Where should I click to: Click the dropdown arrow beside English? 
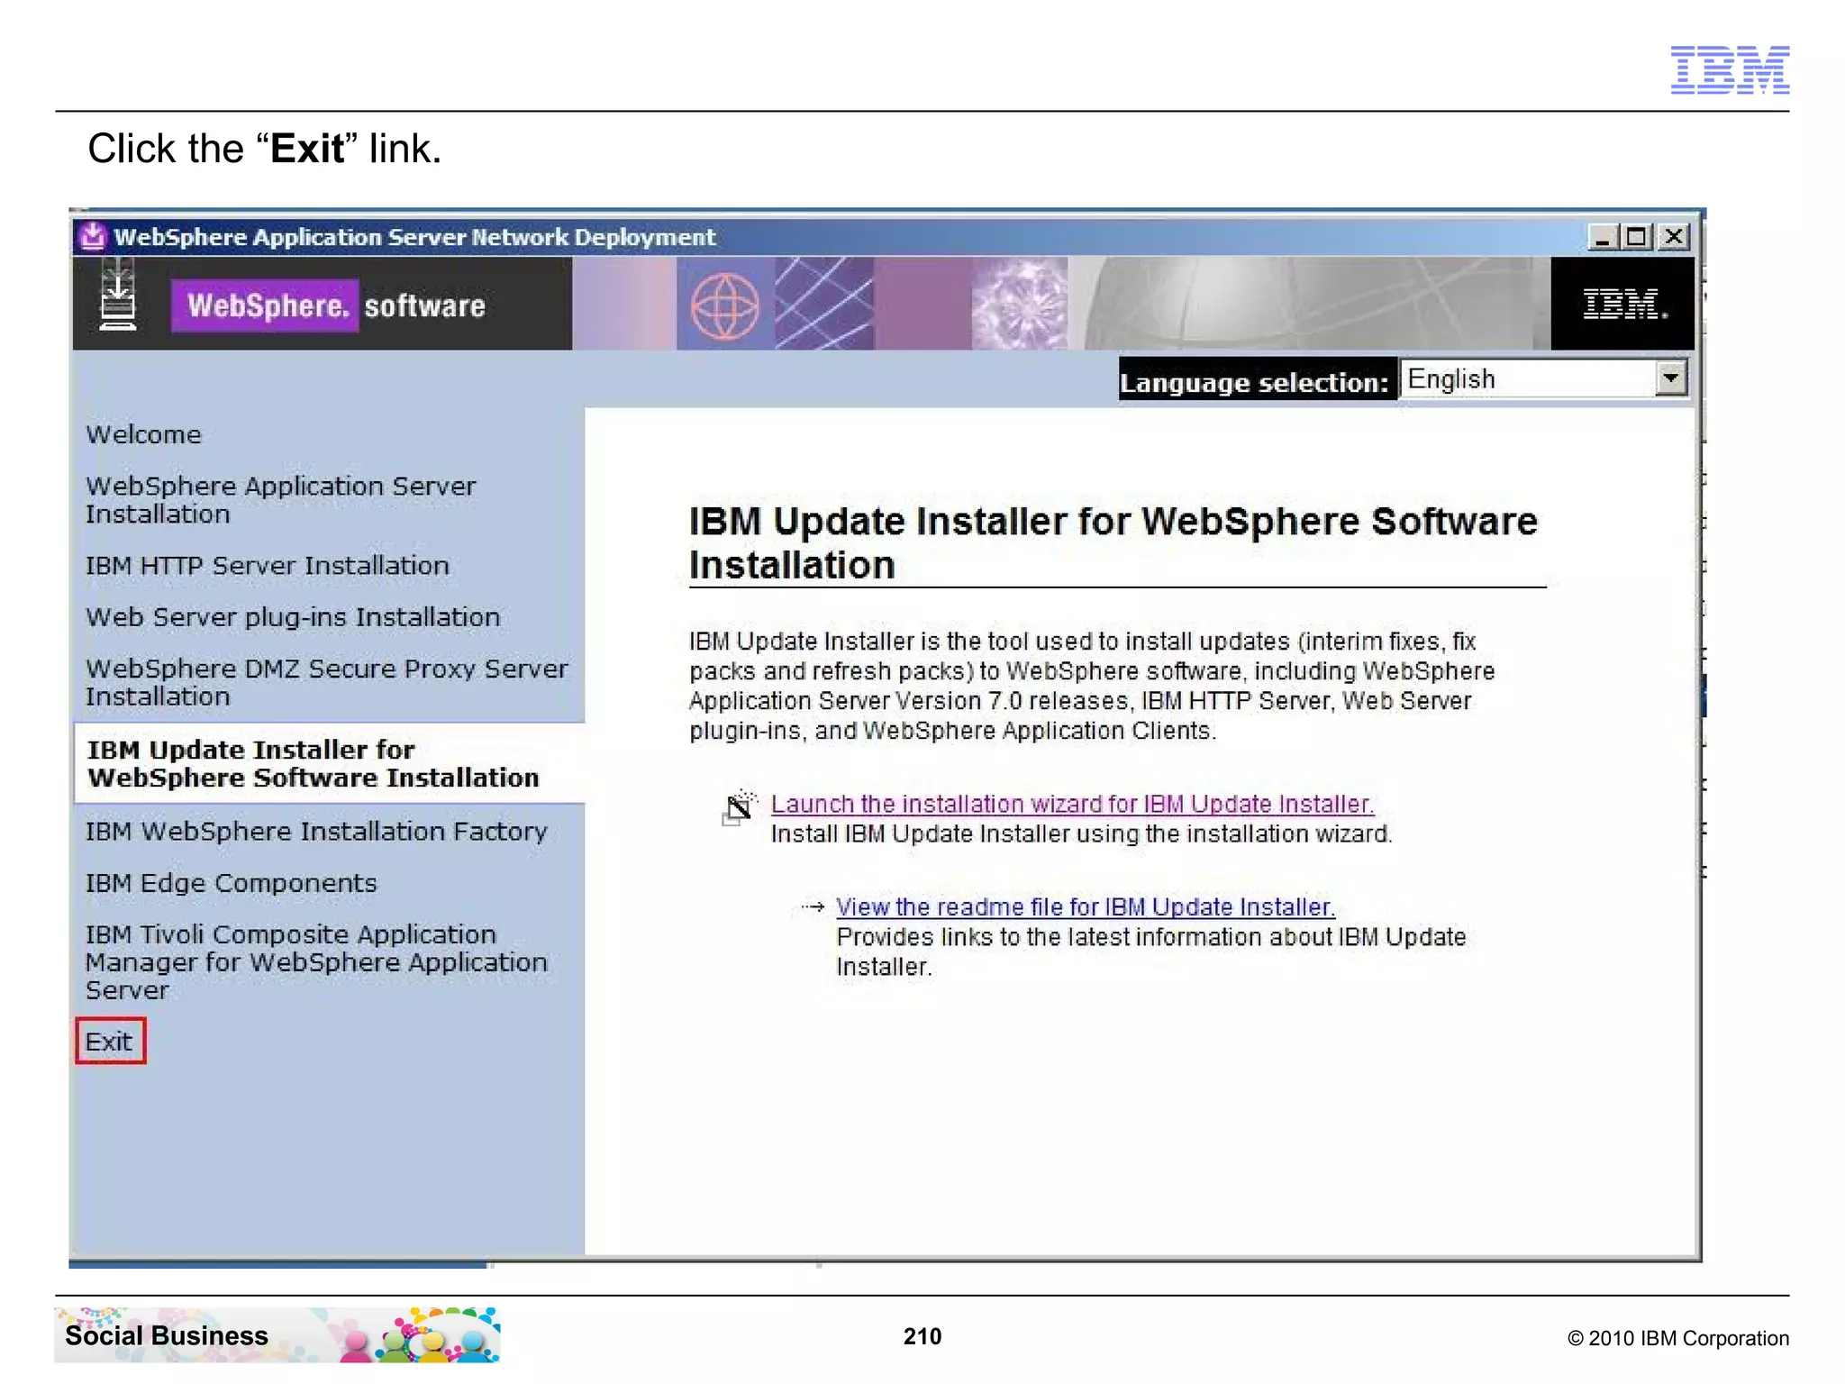(x=1670, y=378)
